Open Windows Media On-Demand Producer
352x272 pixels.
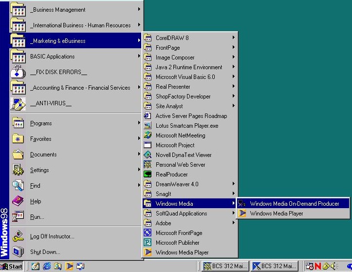293,203
